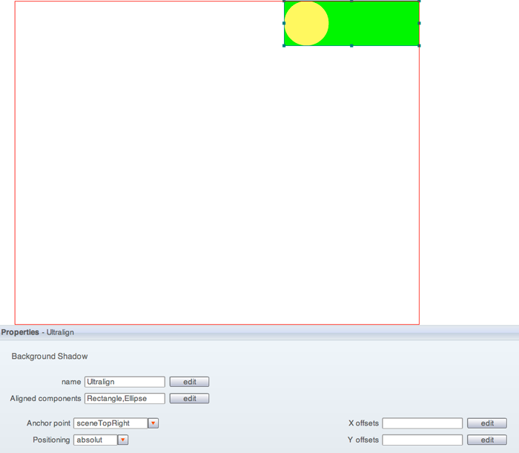Focus the name field containing Ultralign
Viewport: 519px width, 453px height.
[125, 382]
